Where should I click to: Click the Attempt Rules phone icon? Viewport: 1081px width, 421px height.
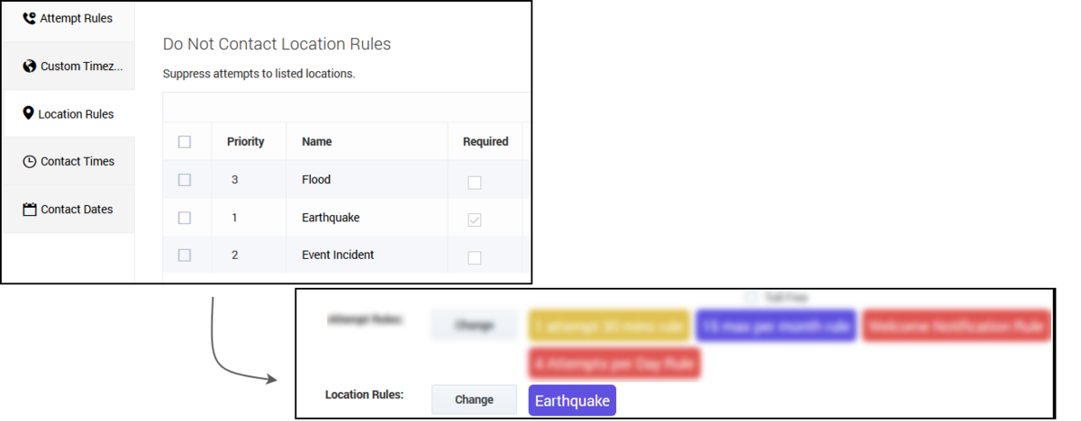29,18
